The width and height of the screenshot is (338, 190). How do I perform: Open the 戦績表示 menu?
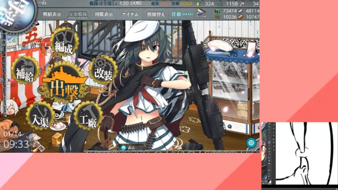52,14
